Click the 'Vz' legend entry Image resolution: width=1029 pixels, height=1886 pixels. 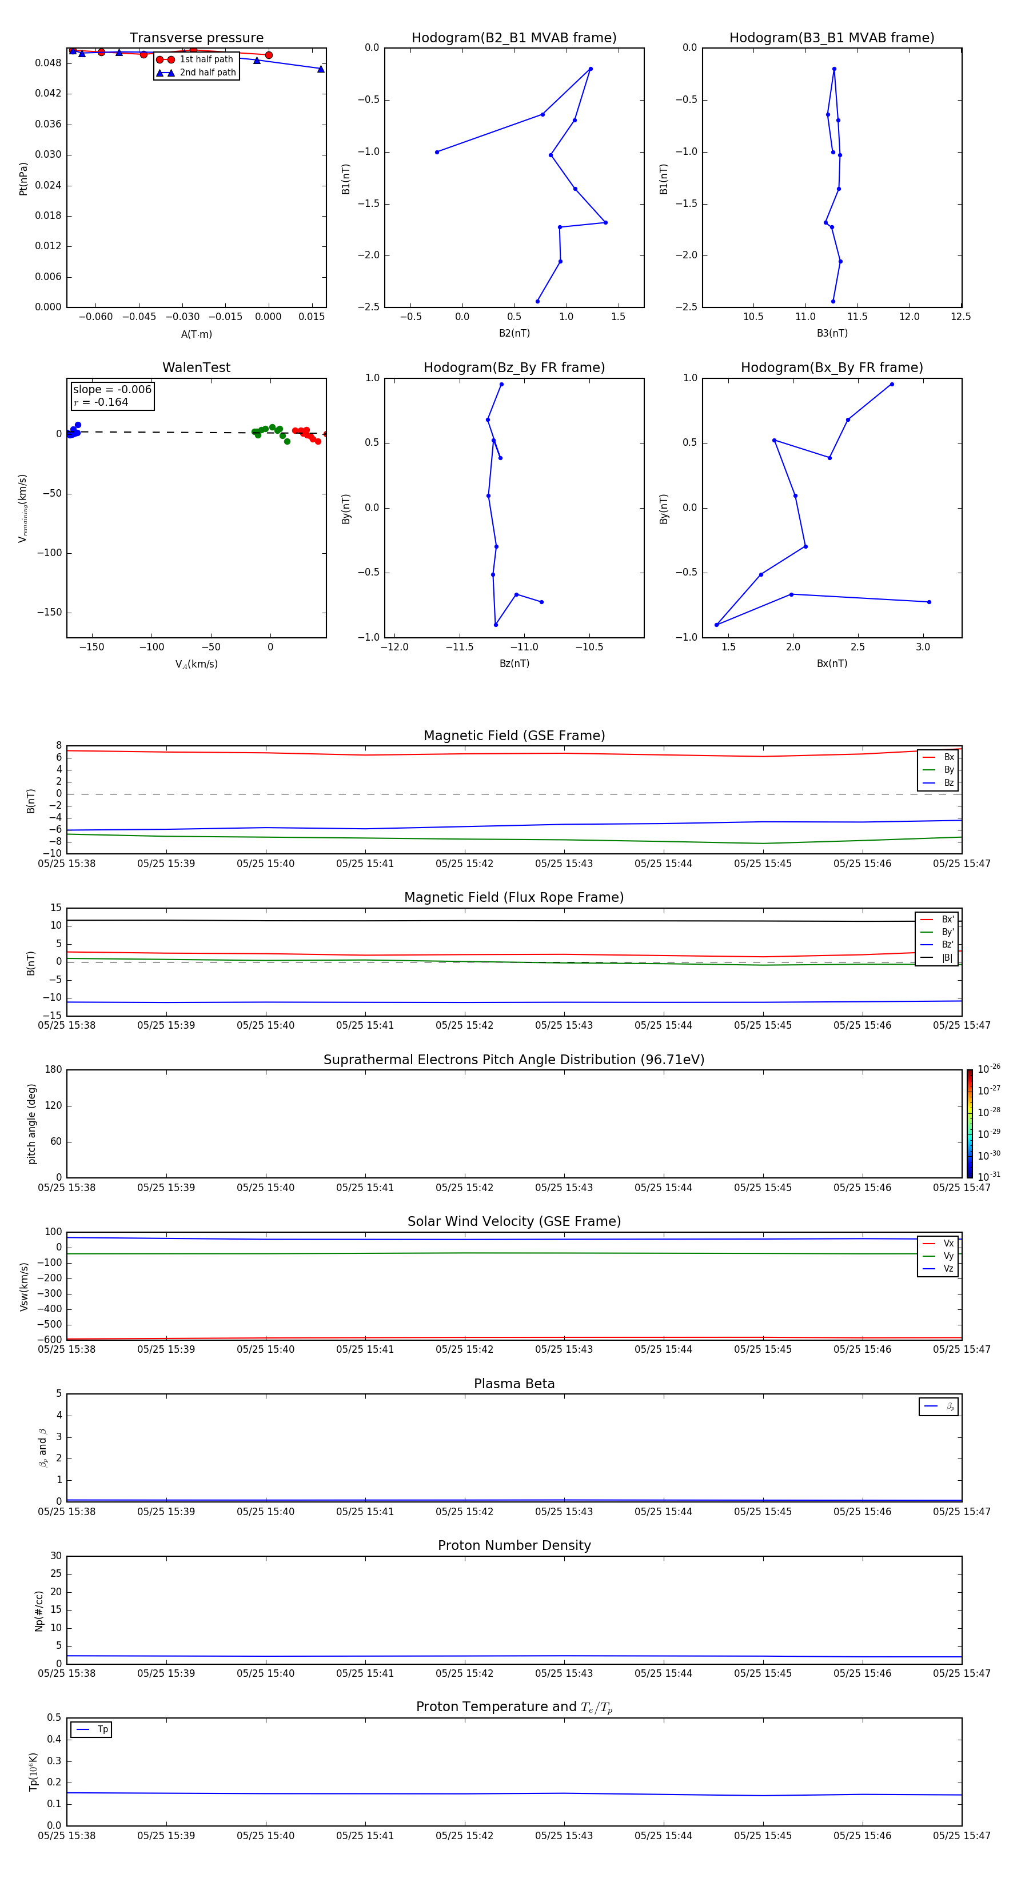[939, 1269]
